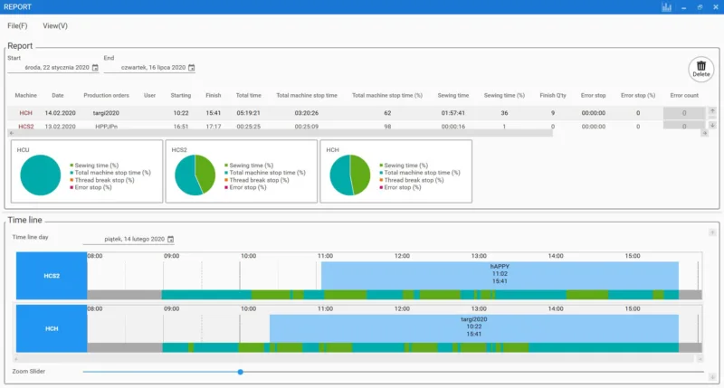Sort by Starting column header
The image size is (724, 388).
point(180,96)
